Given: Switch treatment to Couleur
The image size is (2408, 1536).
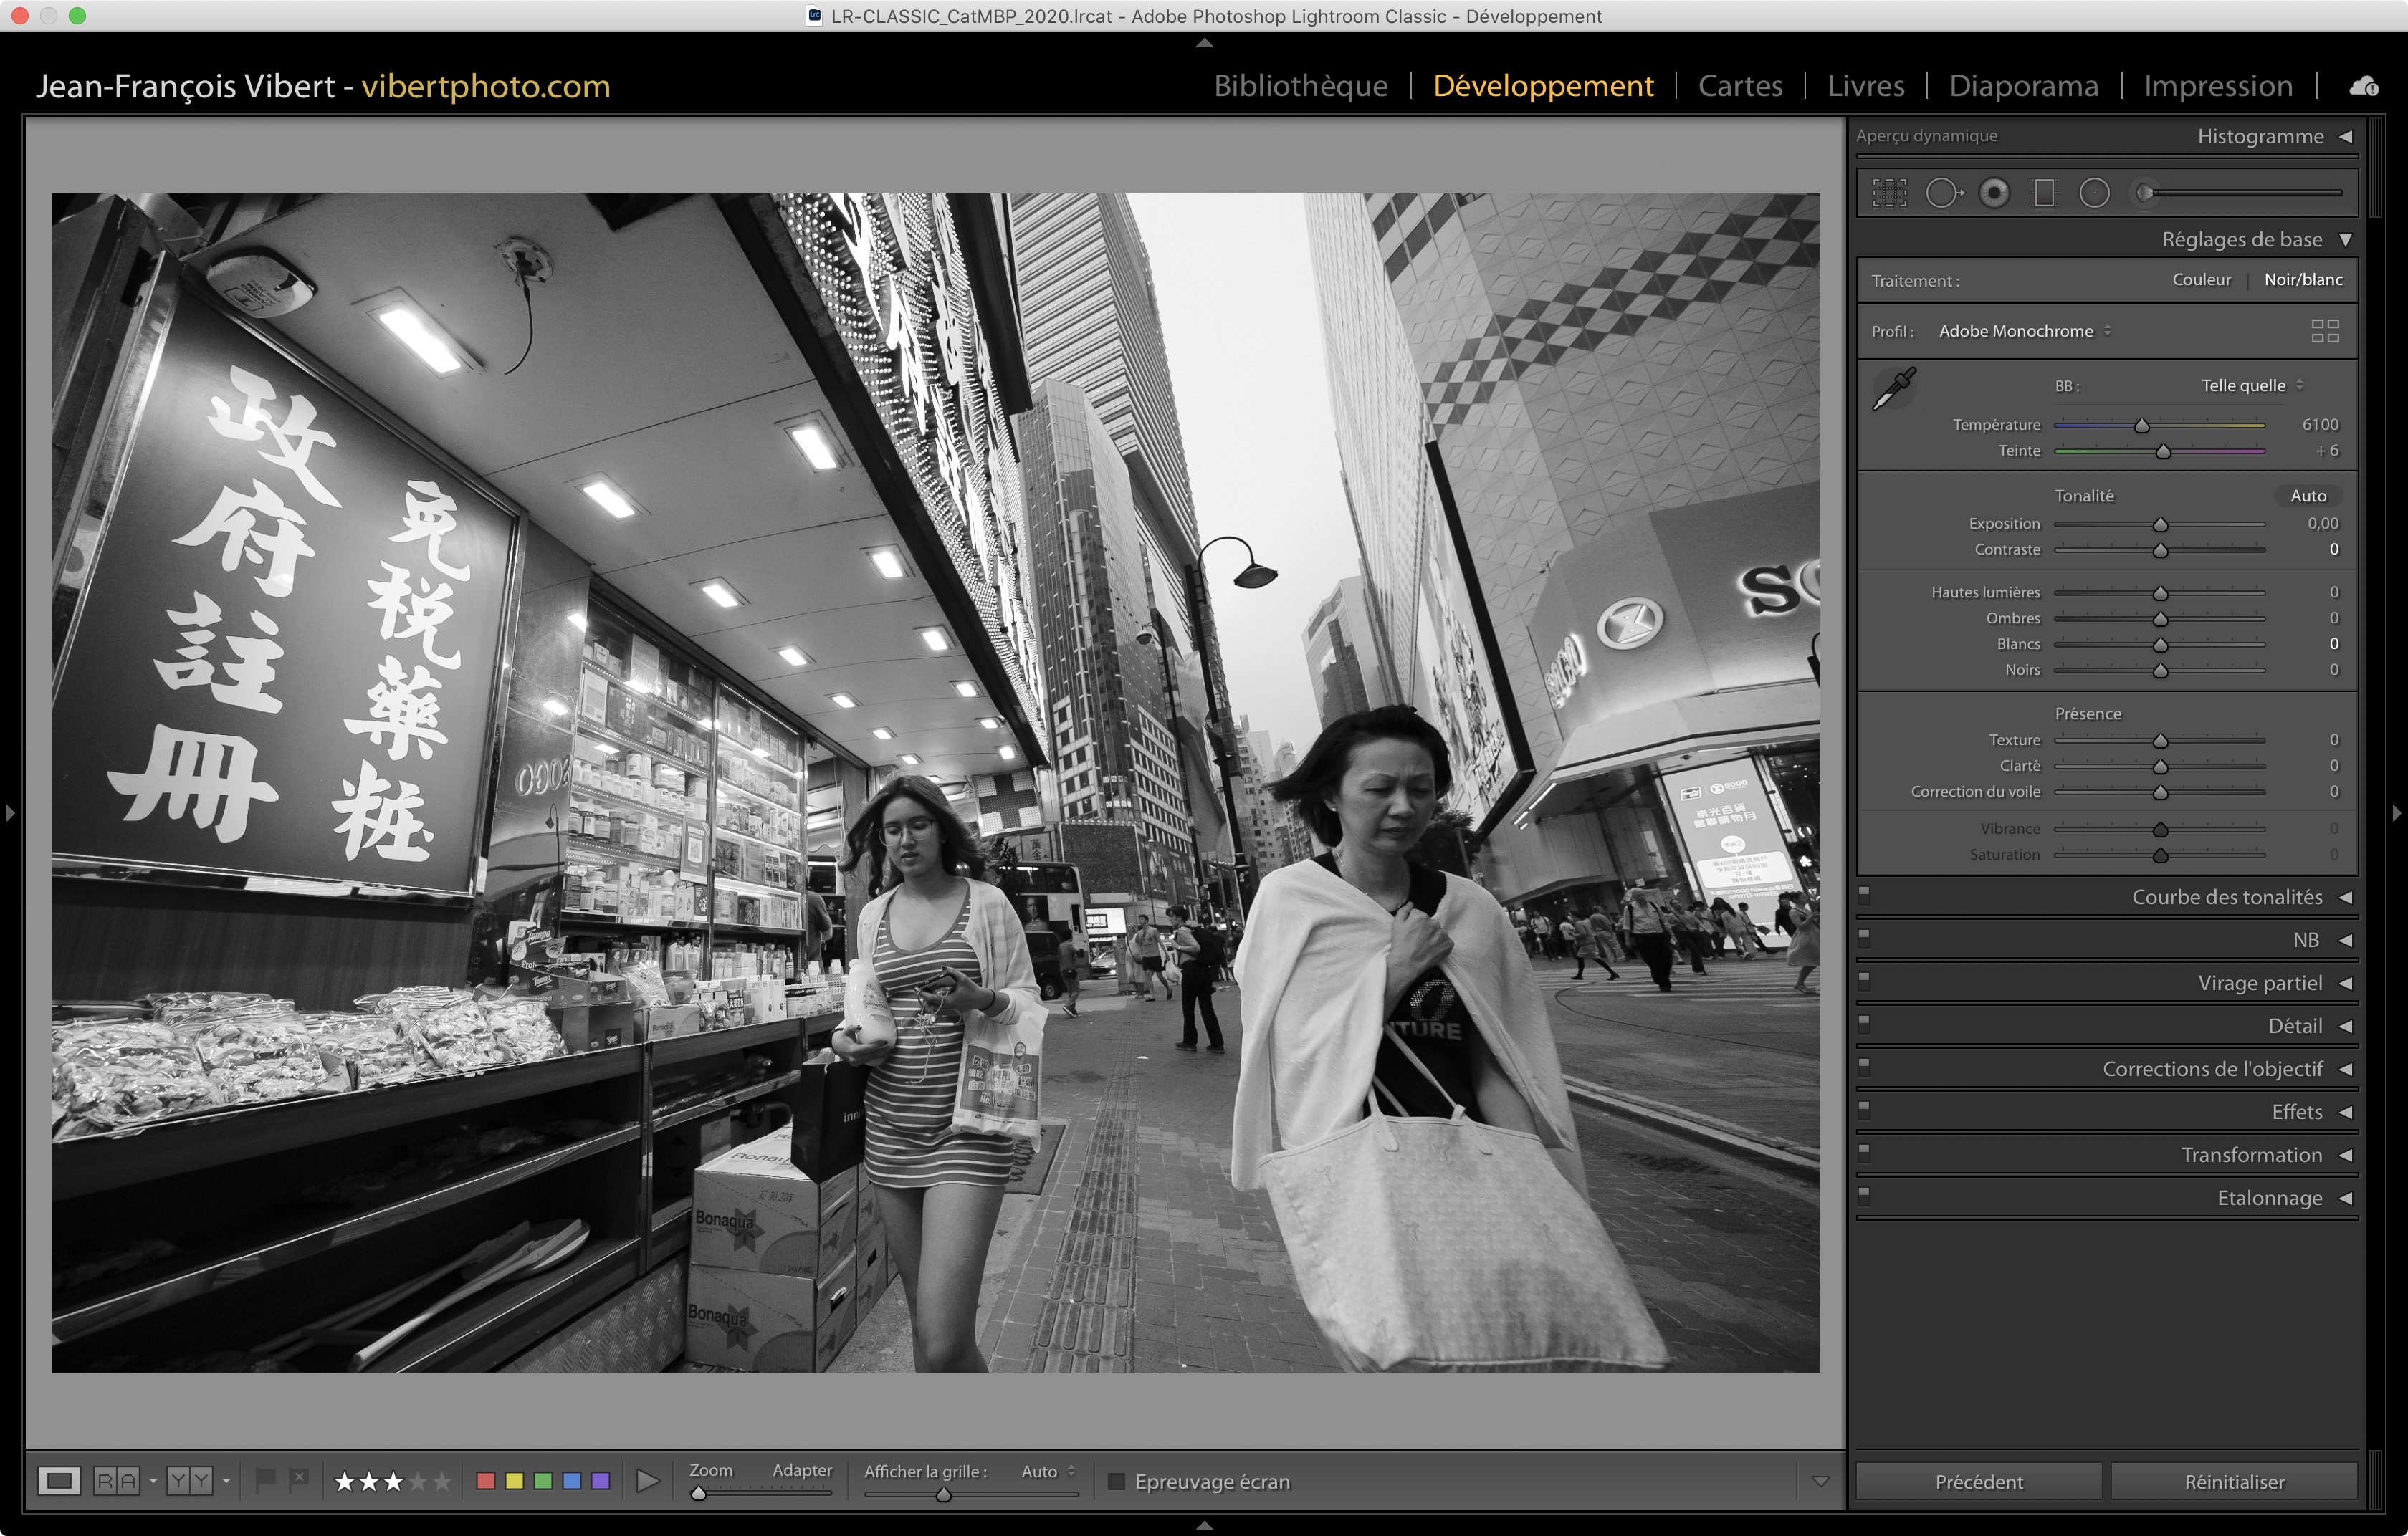Looking at the screenshot, I should 2201,280.
